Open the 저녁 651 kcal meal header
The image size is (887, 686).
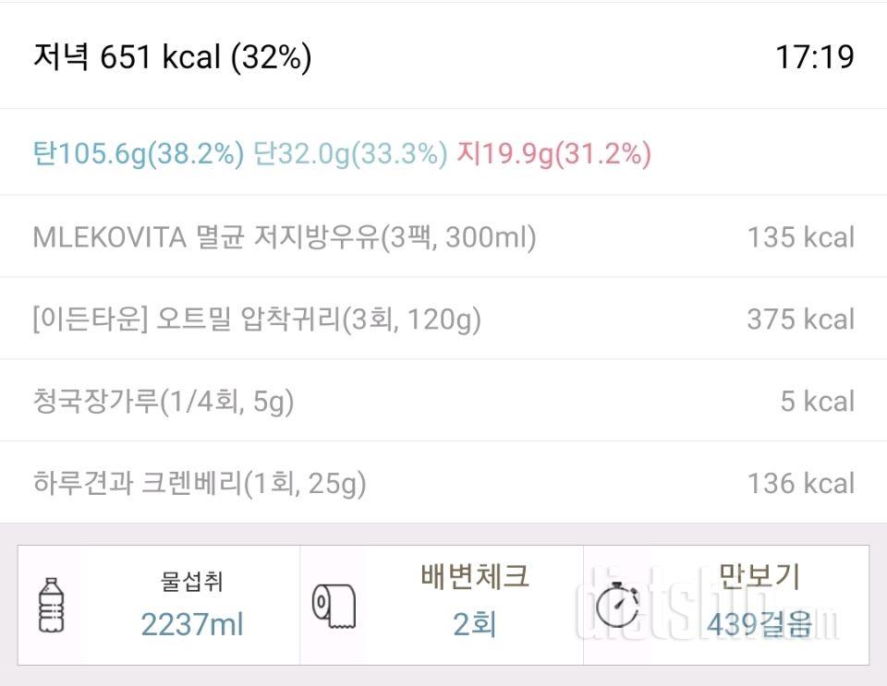coord(173,57)
